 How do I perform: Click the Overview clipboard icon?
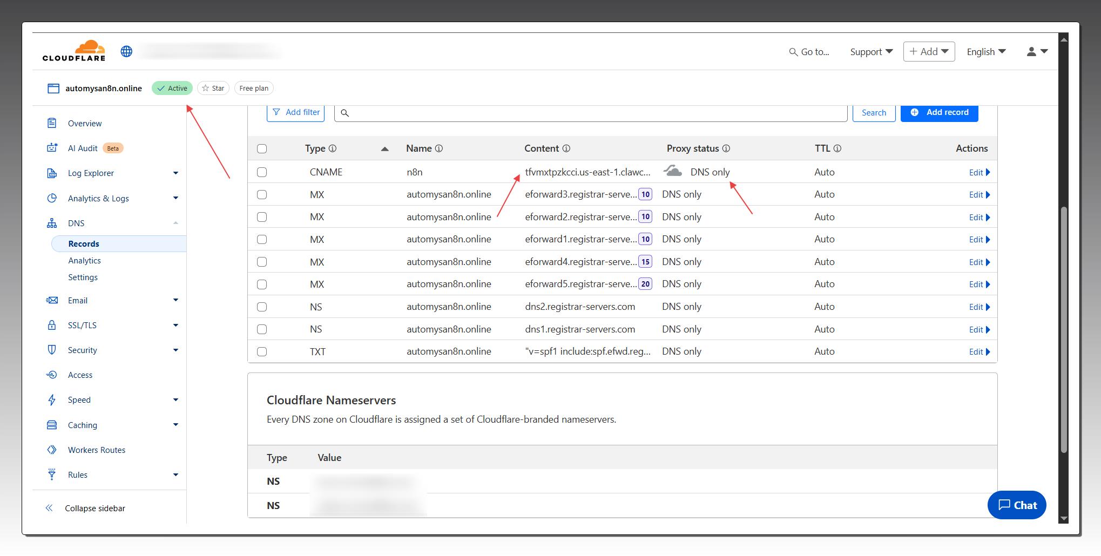pyautogui.click(x=52, y=123)
